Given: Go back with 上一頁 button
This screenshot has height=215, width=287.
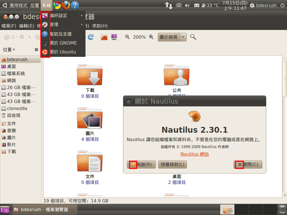Looking at the screenshot, I should click(x=14, y=37).
